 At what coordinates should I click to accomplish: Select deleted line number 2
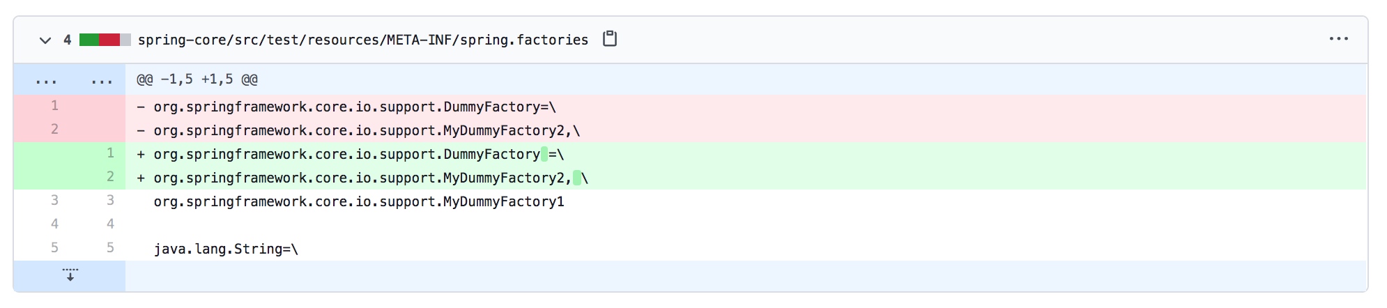(54, 130)
